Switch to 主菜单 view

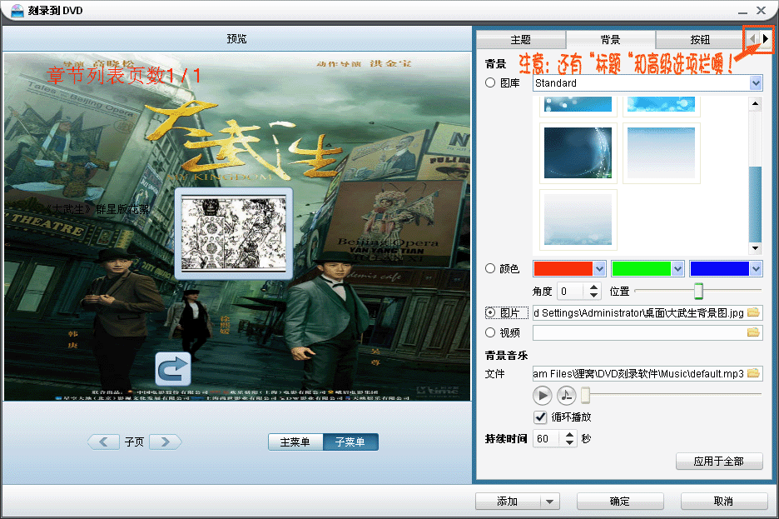tap(295, 442)
